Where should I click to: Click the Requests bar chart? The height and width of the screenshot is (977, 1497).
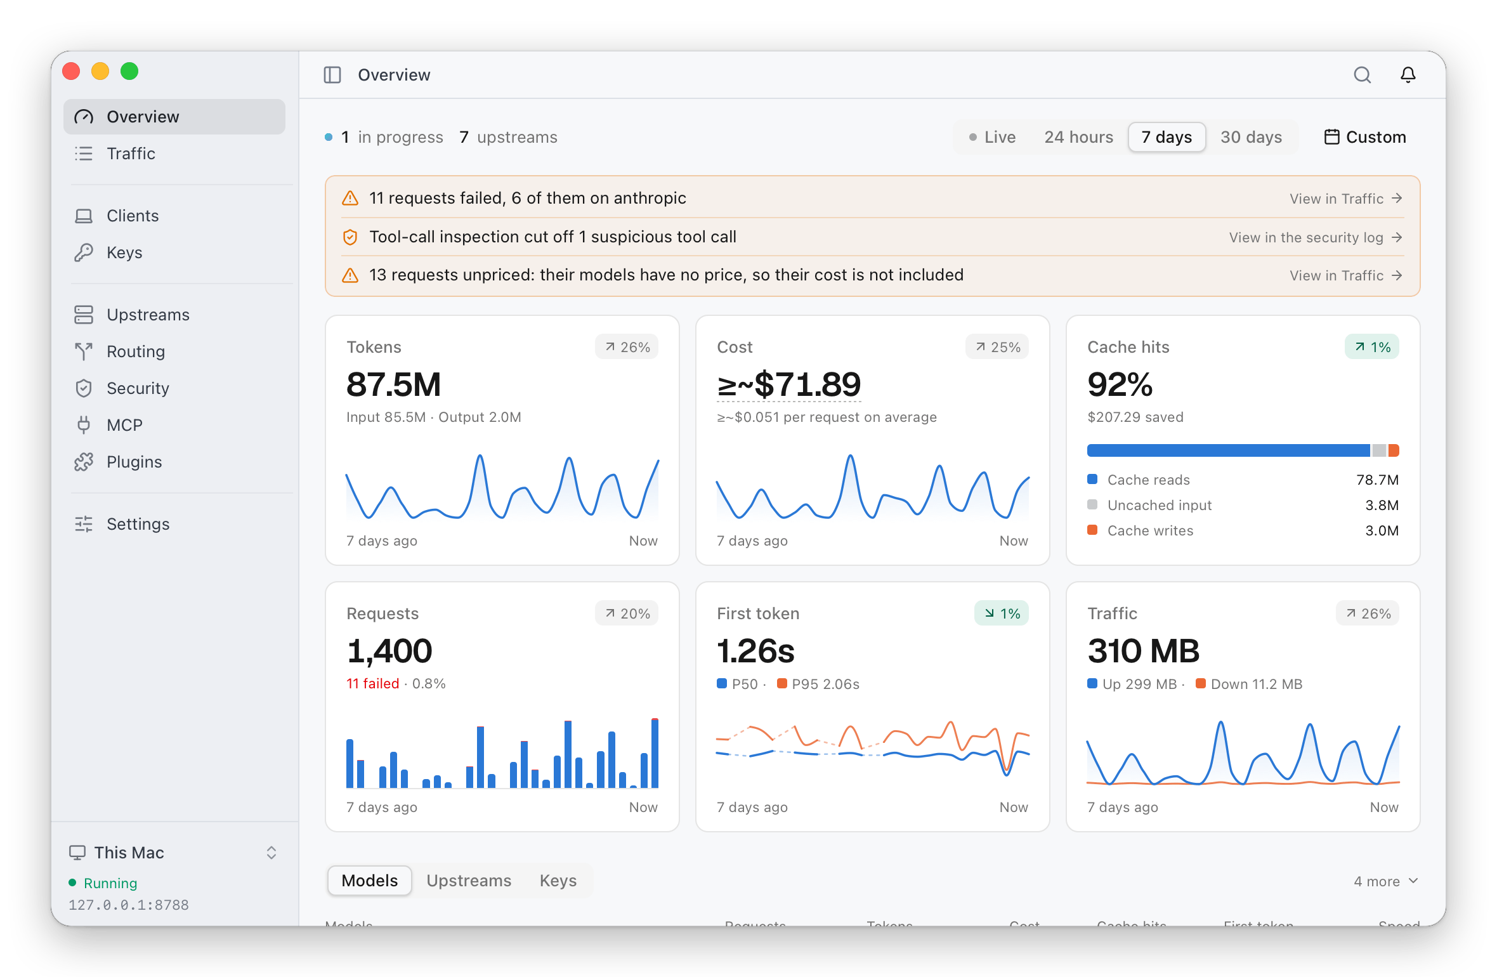click(502, 753)
